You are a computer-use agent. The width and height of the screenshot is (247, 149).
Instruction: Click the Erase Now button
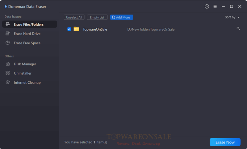225,142
